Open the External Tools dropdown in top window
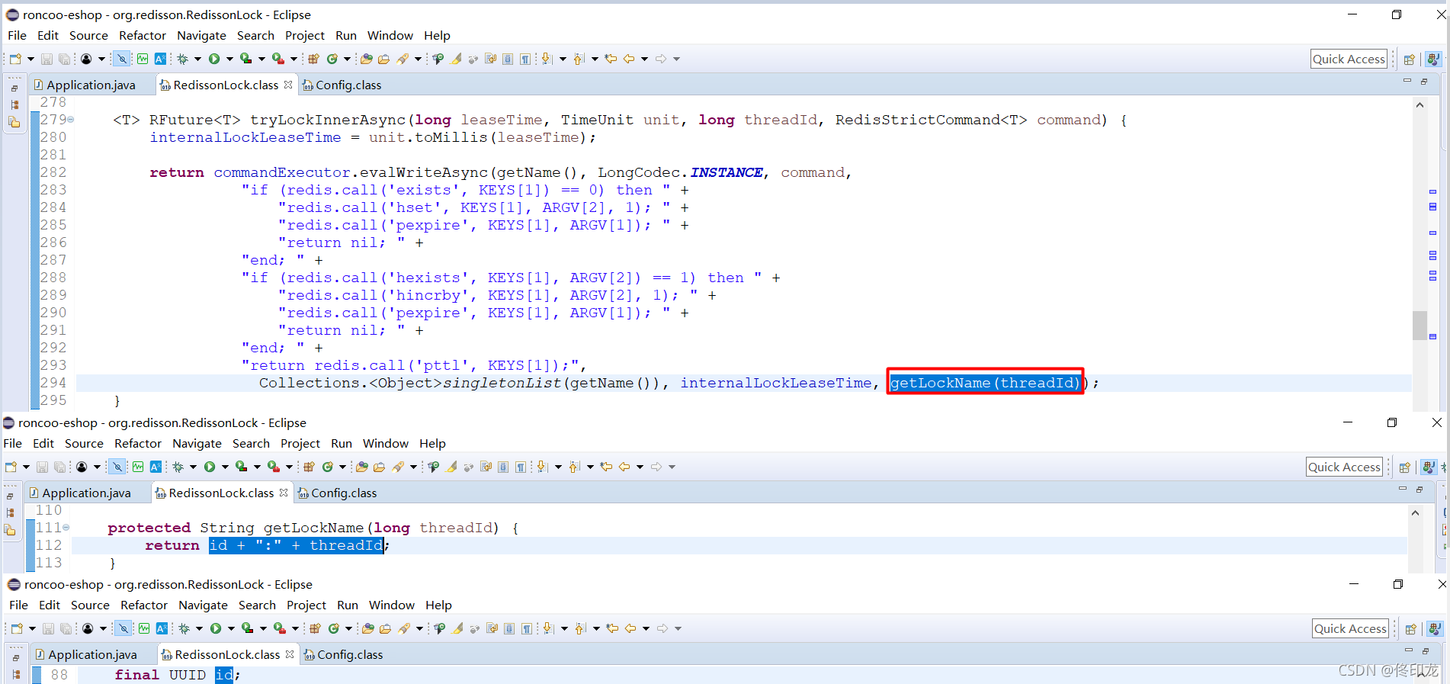 pyautogui.click(x=294, y=59)
